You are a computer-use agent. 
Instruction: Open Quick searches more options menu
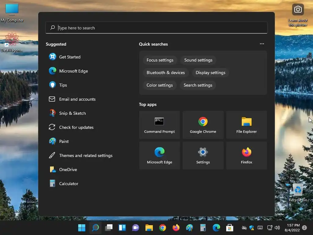[x=262, y=44]
